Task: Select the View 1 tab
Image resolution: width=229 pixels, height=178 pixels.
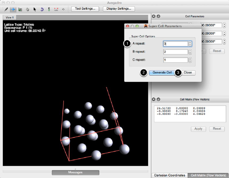Action: (x=10, y=18)
